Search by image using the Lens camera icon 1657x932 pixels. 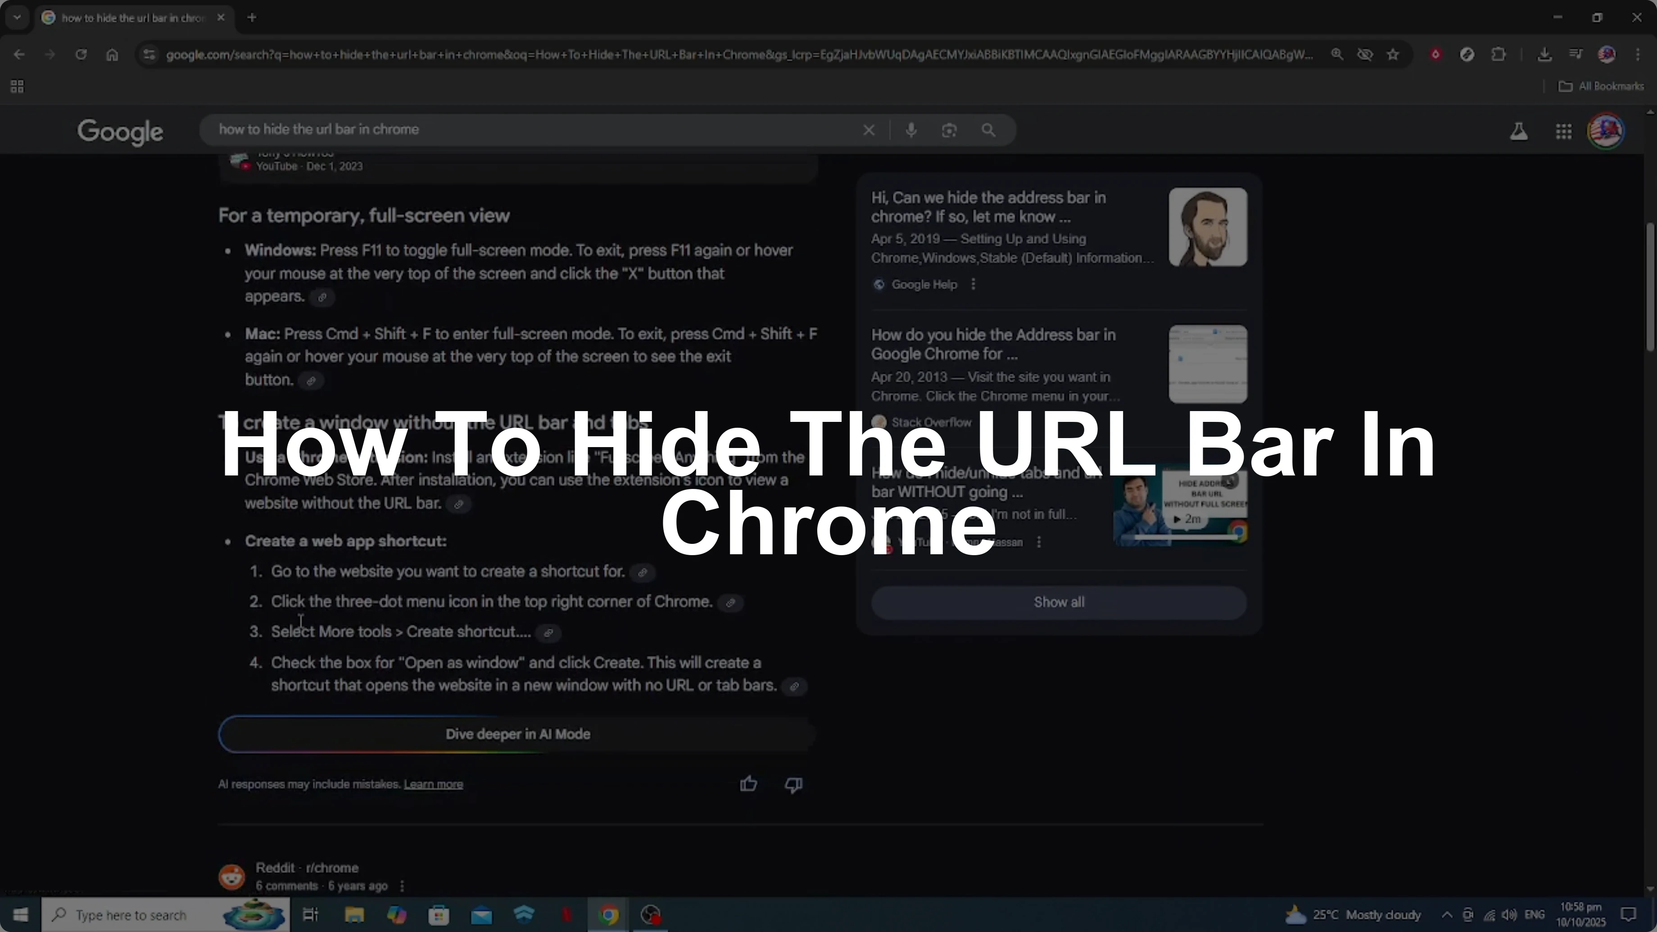pos(950,130)
